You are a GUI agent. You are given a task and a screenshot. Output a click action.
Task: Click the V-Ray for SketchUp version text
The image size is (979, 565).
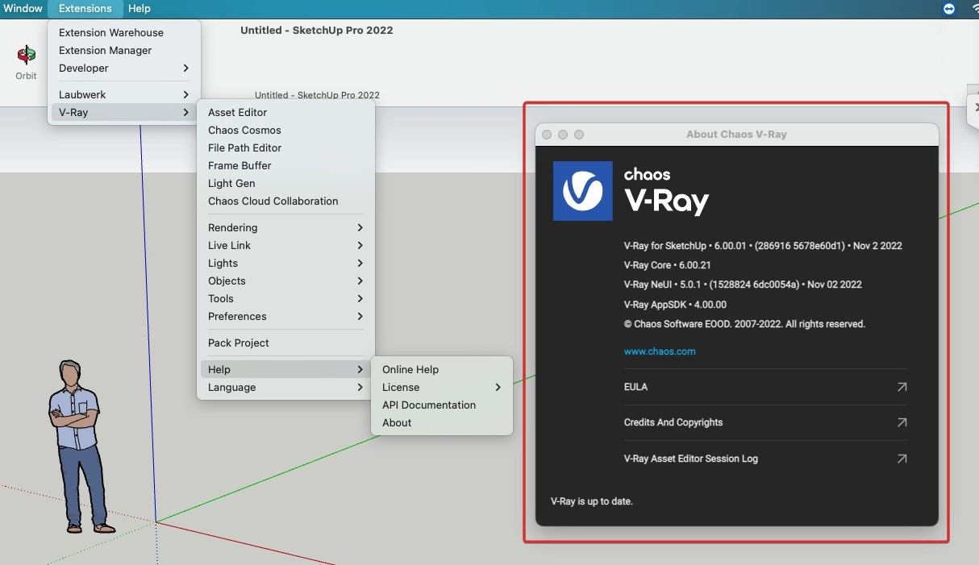(763, 246)
